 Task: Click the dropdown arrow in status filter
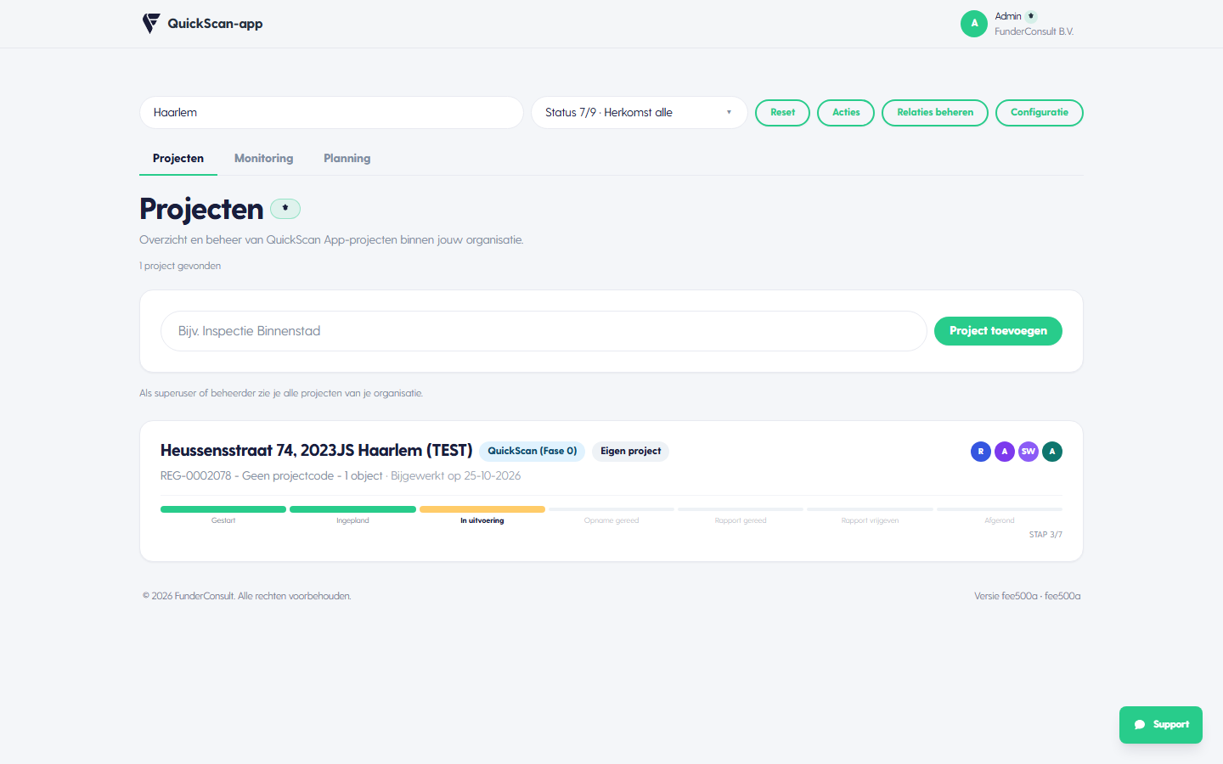point(729,112)
